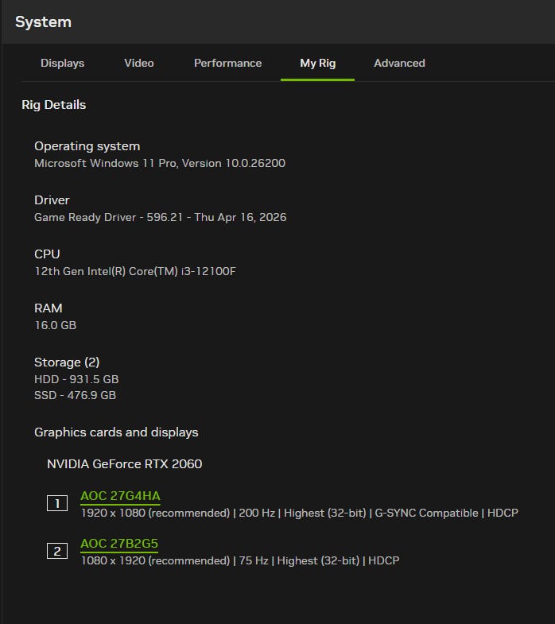The image size is (555, 624).
Task: Click the Graphics cards and displays heading
Action: point(116,432)
